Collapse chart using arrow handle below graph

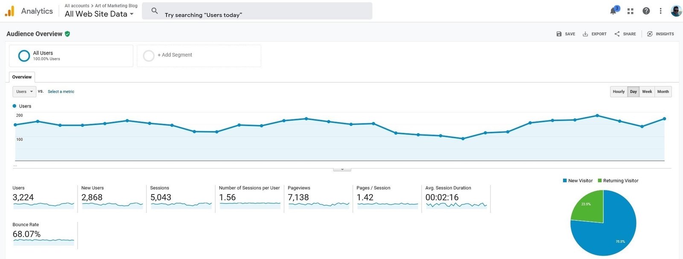pyautogui.click(x=342, y=169)
